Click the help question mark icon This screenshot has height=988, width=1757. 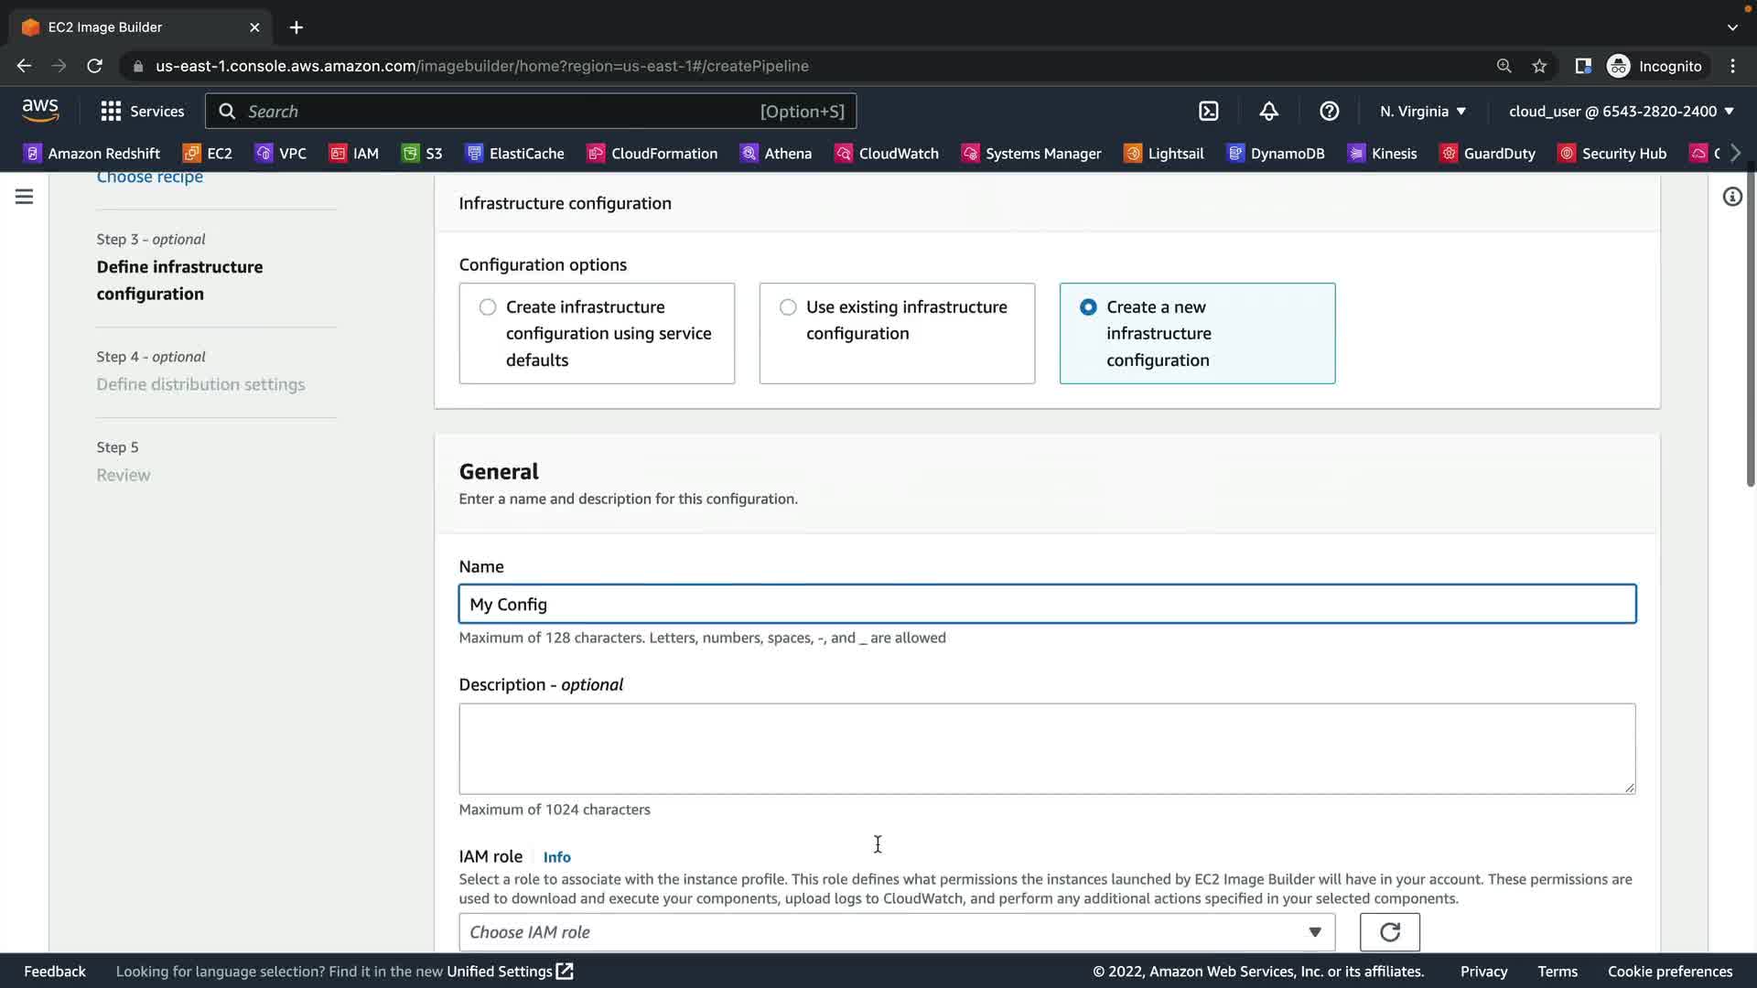(1329, 112)
